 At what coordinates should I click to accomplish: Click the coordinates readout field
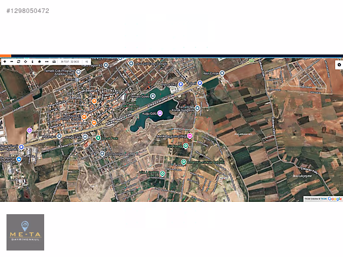coord(70,62)
